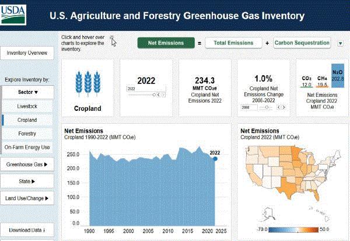The height and width of the screenshot is (241, 350).
Task: Step year slider back one year
Action: [159, 95]
